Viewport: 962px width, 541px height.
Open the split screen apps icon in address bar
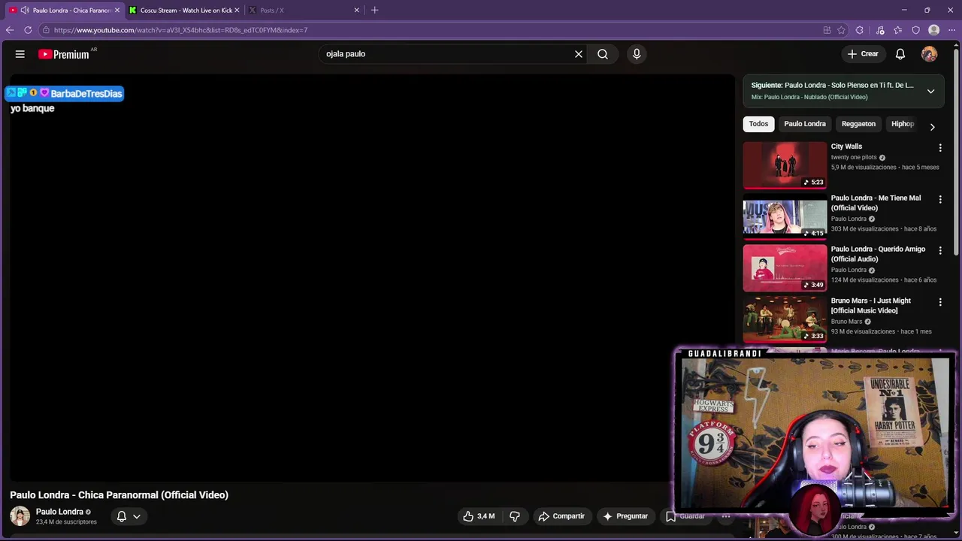[x=827, y=30]
